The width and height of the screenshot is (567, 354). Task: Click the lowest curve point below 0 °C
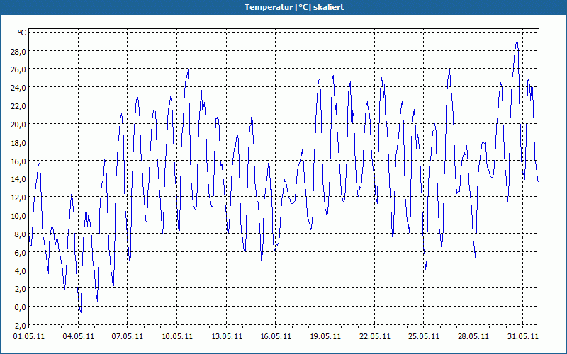(x=81, y=312)
